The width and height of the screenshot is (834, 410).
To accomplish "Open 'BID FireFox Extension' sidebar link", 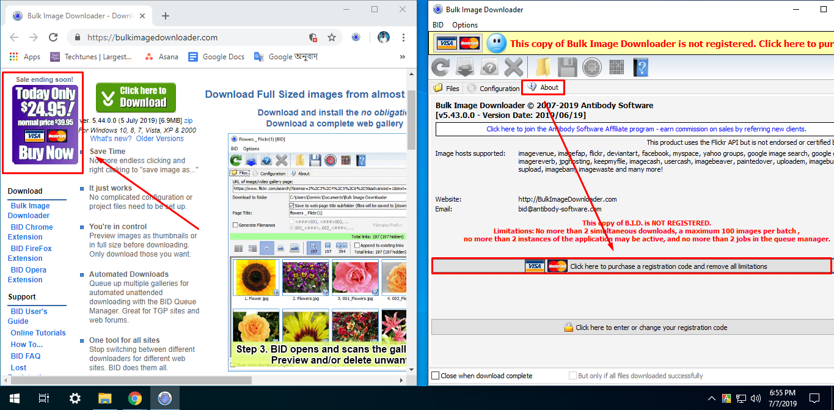I will [x=30, y=253].
